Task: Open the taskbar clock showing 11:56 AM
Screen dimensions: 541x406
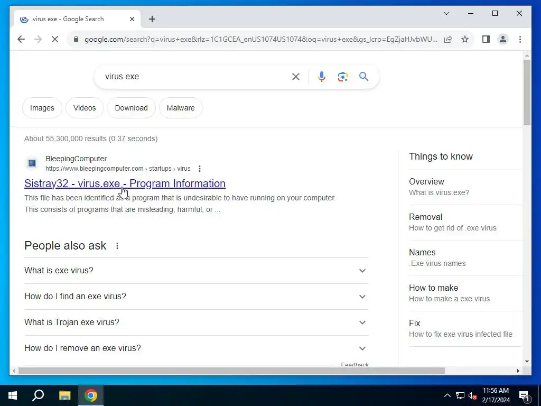Action: [496, 395]
